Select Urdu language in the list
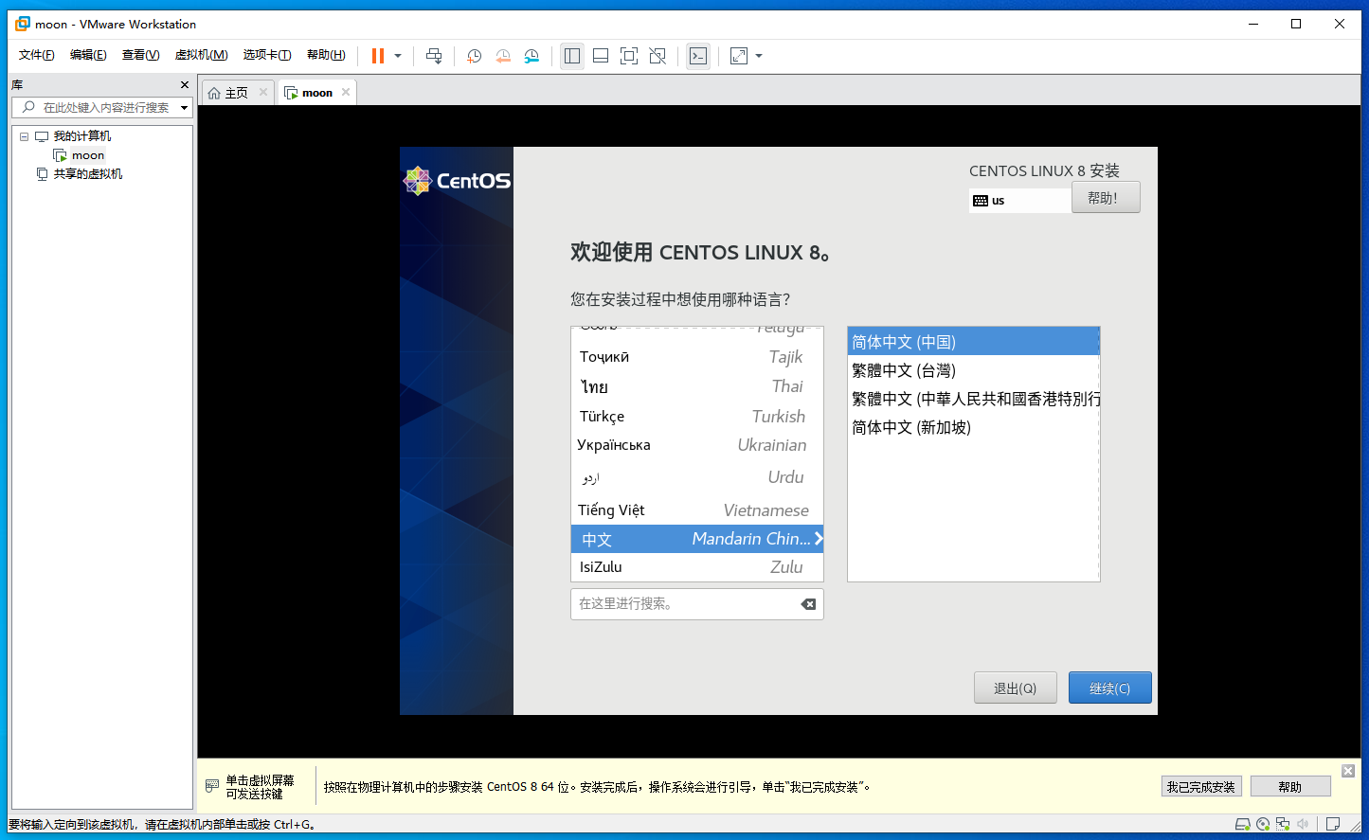Image resolution: width=1369 pixels, height=840 pixels. click(x=697, y=477)
